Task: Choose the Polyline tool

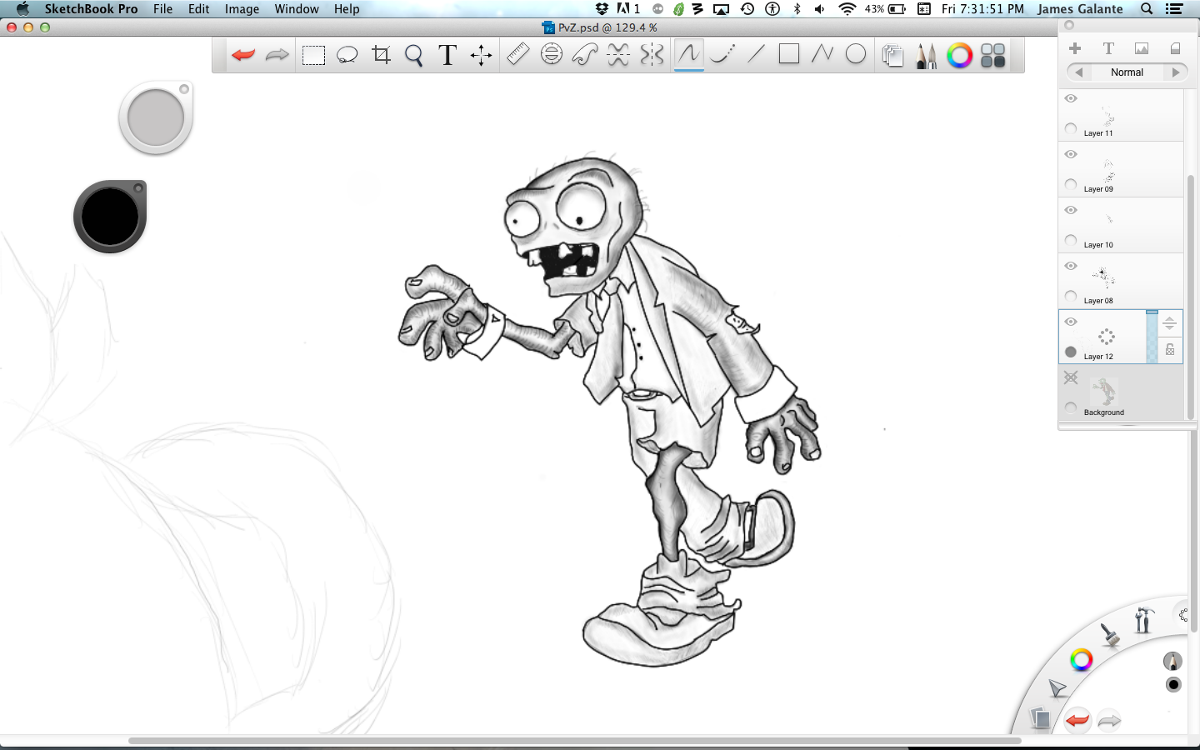Action: [822, 54]
